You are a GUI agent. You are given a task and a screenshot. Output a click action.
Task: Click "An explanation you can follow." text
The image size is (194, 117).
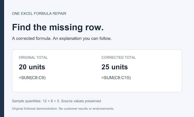click(82, 38)
